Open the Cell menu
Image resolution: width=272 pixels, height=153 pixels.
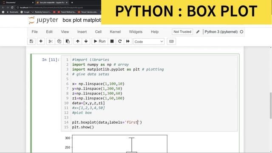click(98, 32)
